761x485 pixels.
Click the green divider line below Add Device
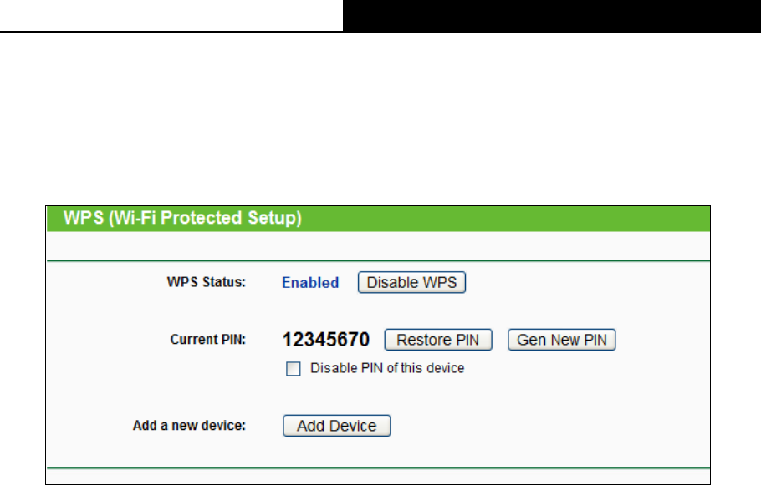(x=379, y=468)
